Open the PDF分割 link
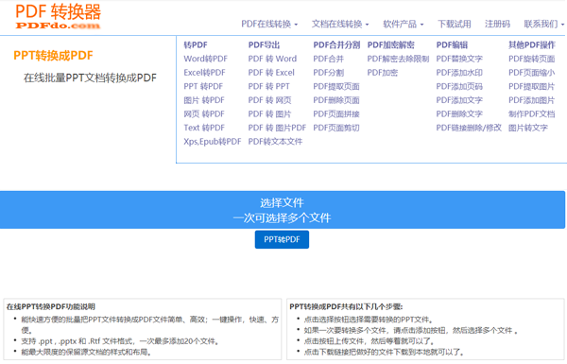 coord(328,73)
